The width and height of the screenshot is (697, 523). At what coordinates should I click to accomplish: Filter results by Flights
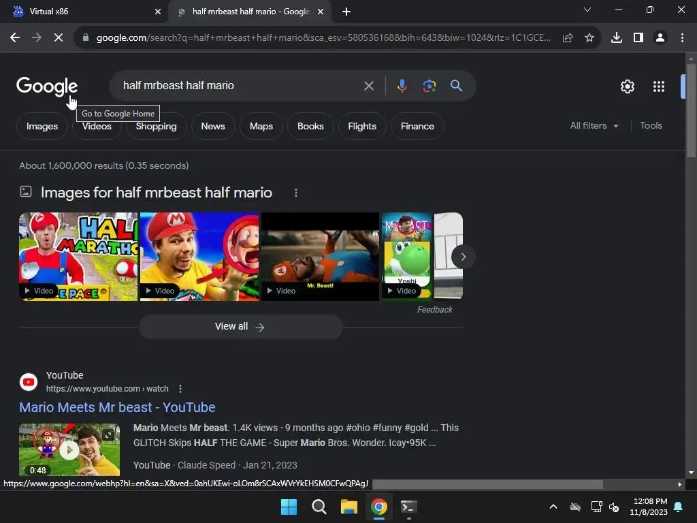(362, 126)
